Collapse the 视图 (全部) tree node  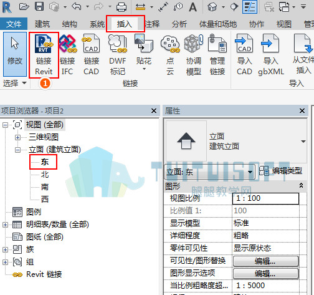(5, 125)
